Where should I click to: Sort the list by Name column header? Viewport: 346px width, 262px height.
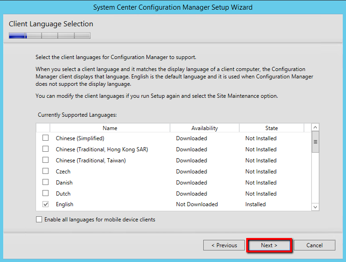click(x=110, y=128)
